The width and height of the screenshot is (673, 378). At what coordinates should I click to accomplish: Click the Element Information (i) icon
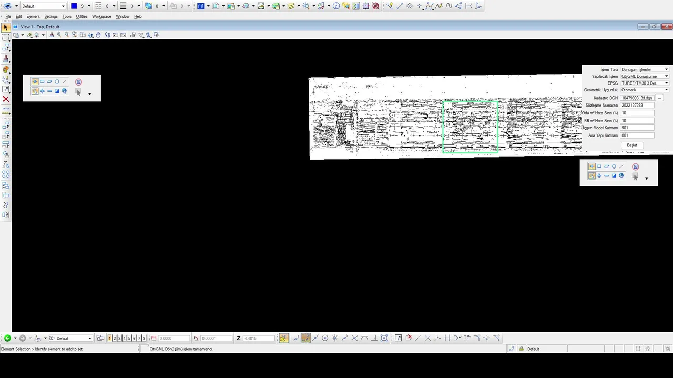coord(336,6)
